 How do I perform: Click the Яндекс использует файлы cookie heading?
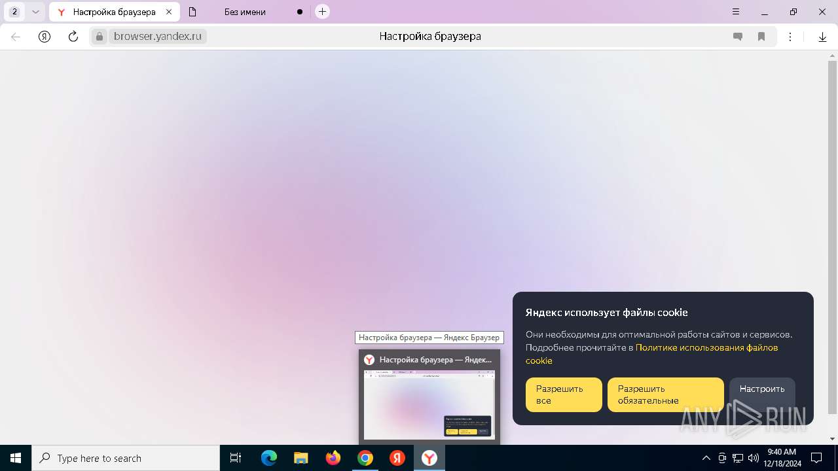pyautogui.click(x=607, y=313)
